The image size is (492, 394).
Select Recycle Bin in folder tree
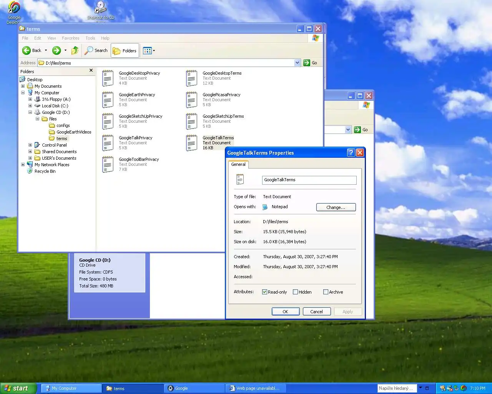coord(45,171)
